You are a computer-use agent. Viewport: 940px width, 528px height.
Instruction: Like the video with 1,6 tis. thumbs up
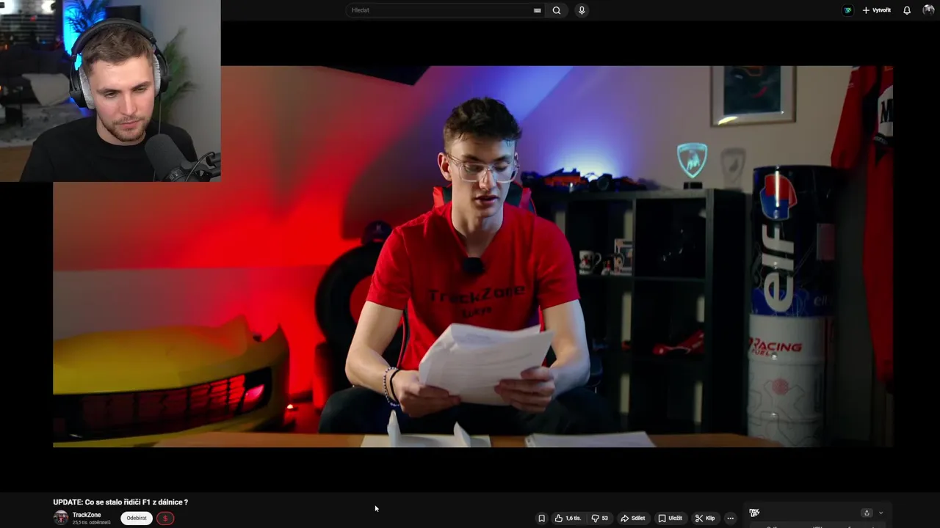[568, 518]
